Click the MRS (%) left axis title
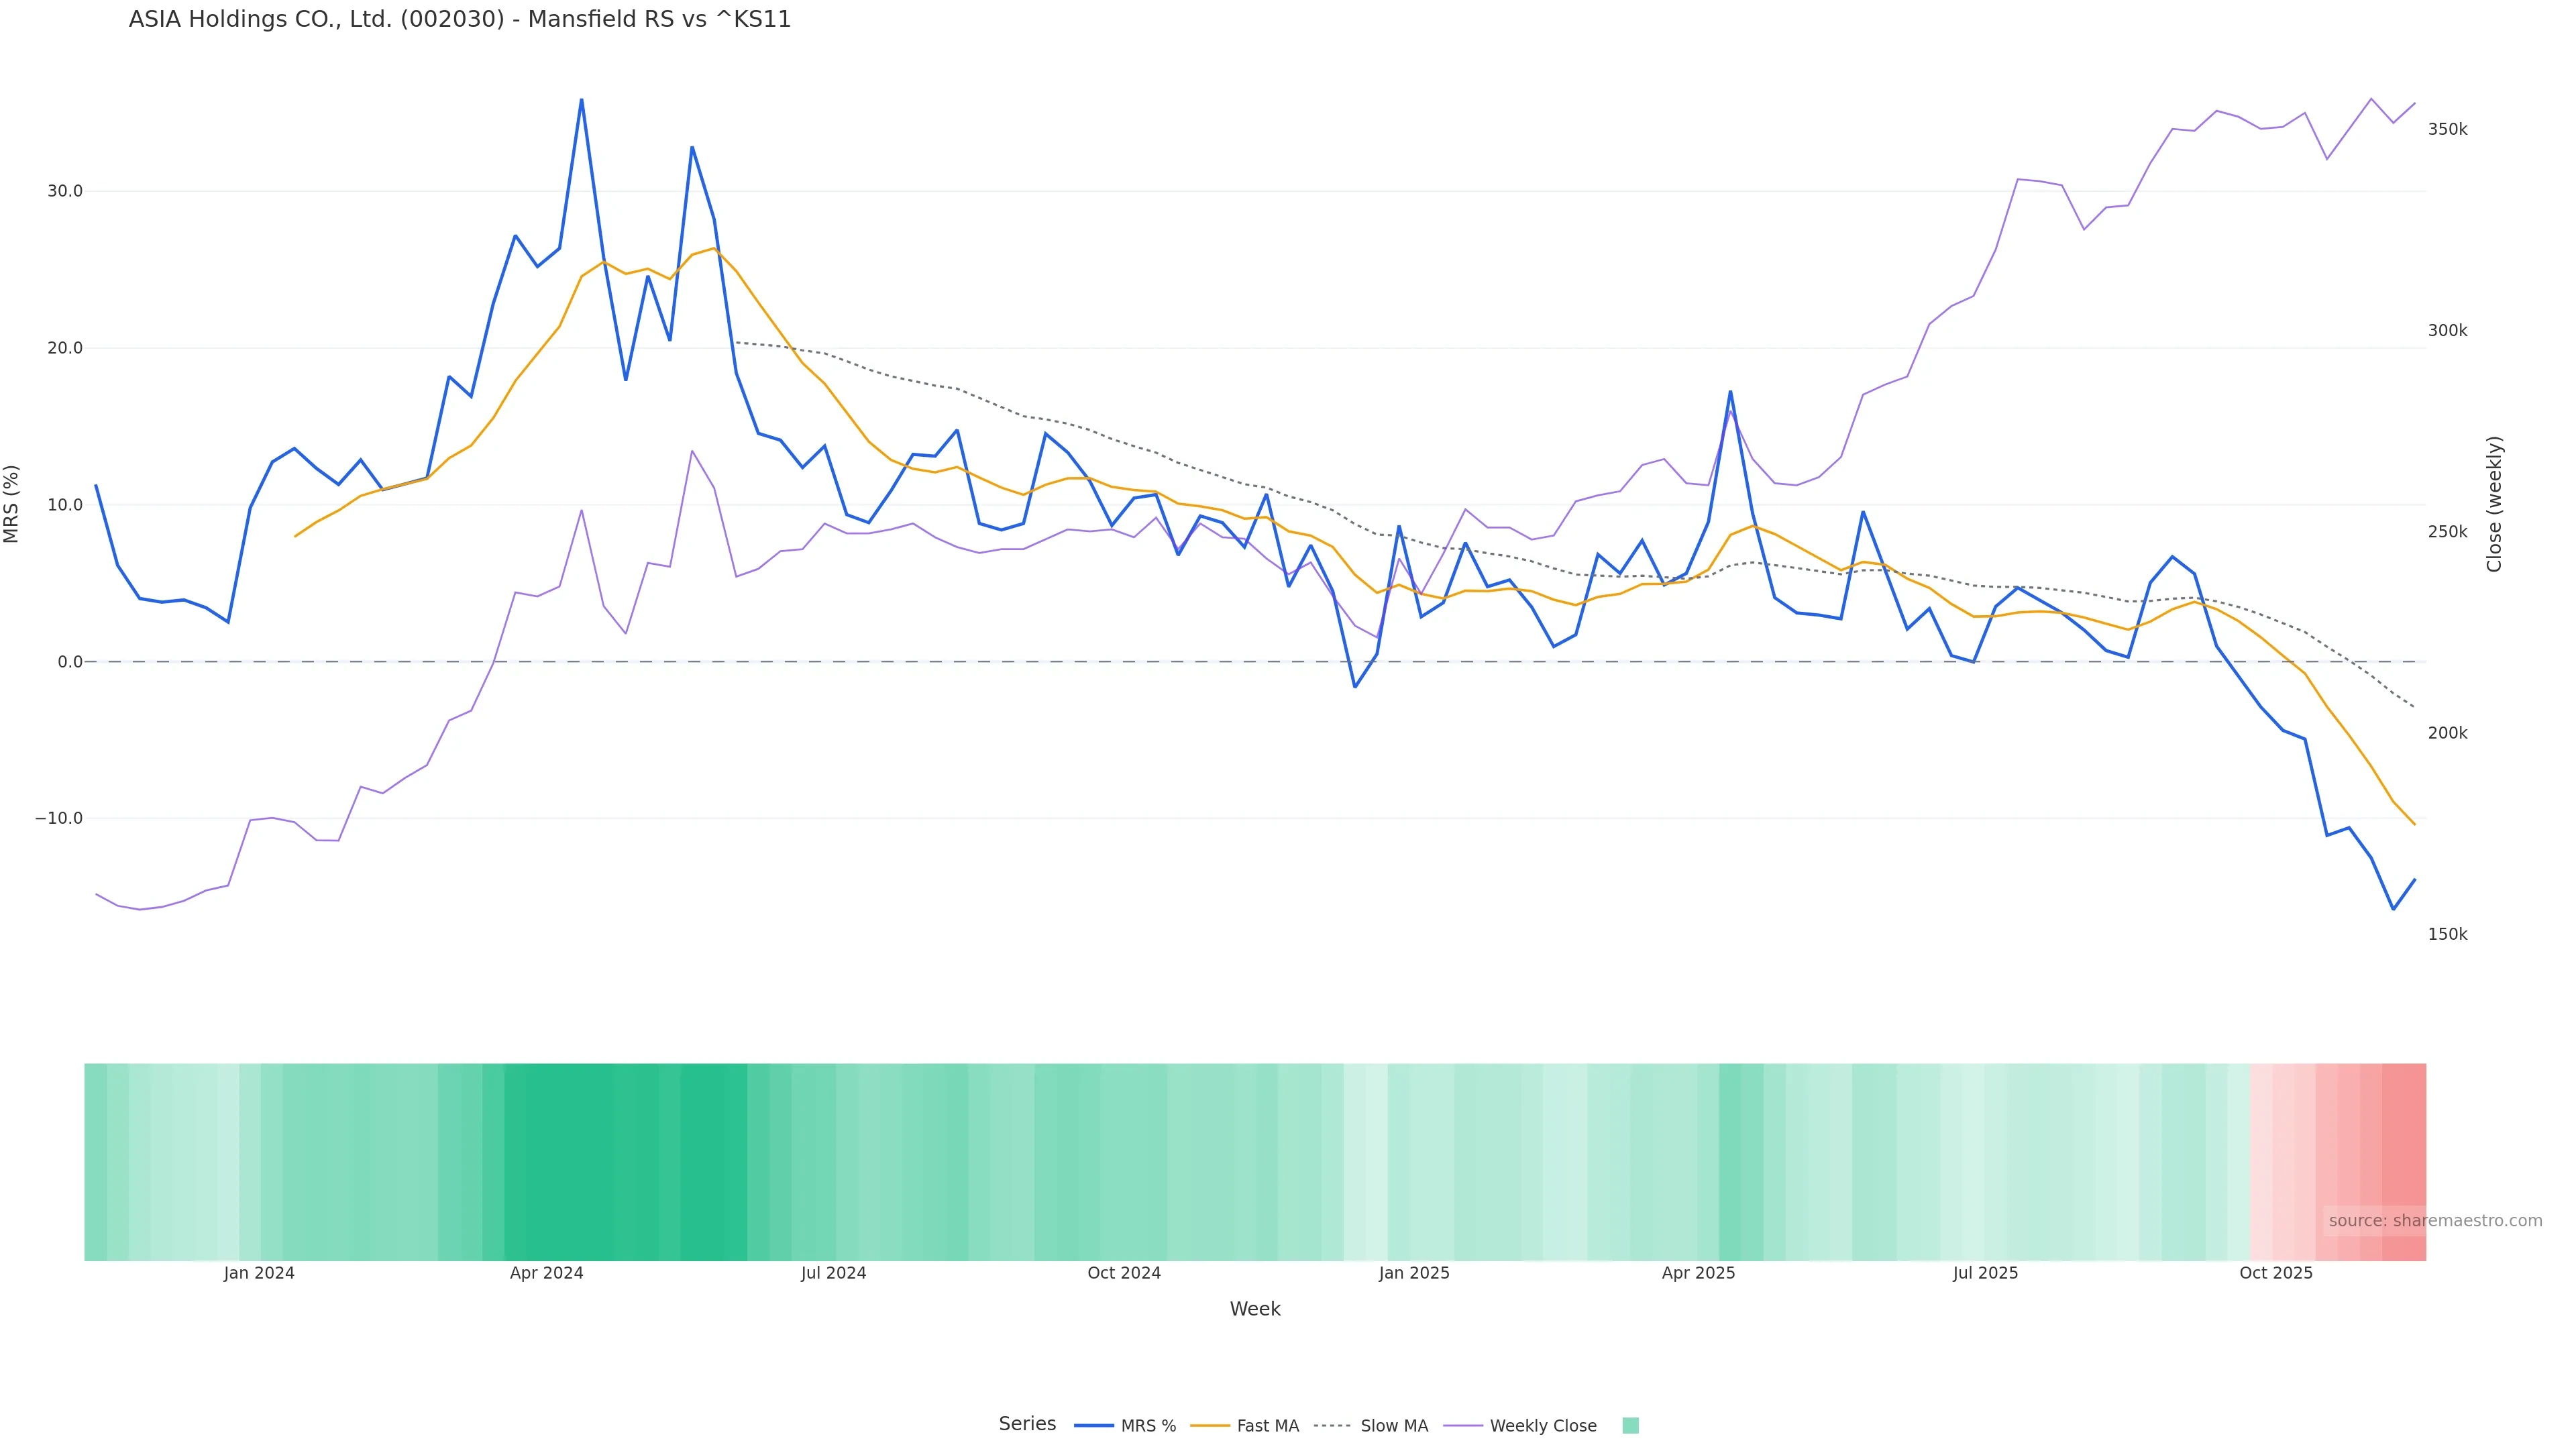The height and width of the screenshot is (1449, 2576). [x=12, y=504]
